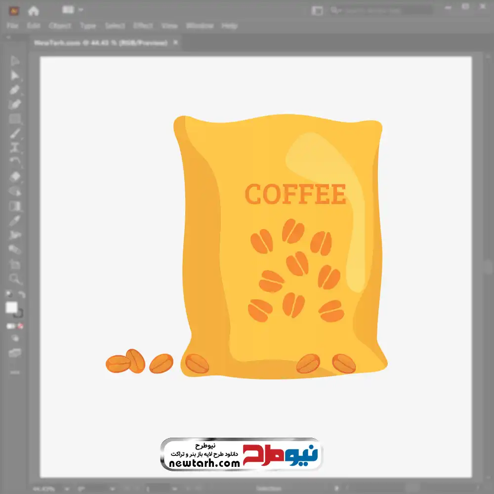Image resolution: width=494 pixels, height=494 pixels.
Task: Activate the Zoom magnifier tool
Action: click(x=15, y=279)
